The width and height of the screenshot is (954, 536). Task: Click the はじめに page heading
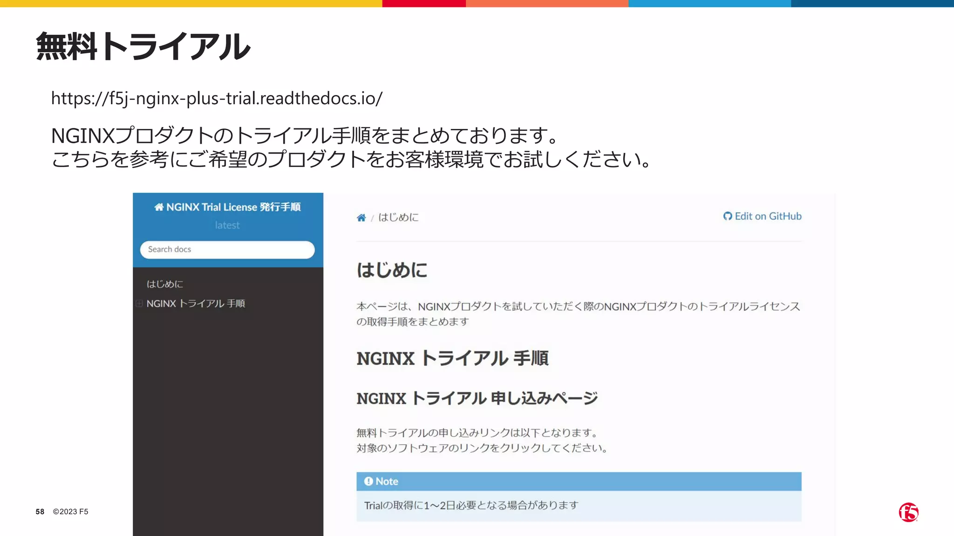point(392,270)
